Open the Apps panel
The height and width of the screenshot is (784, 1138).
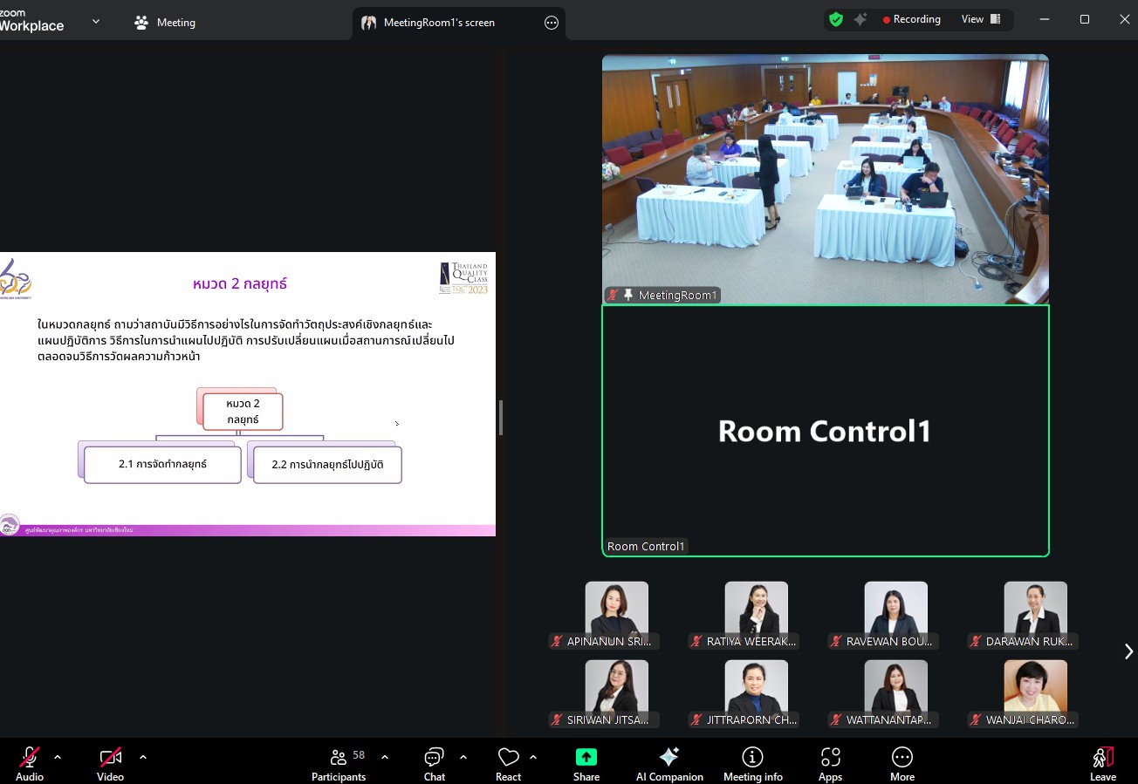pos(830,763)
